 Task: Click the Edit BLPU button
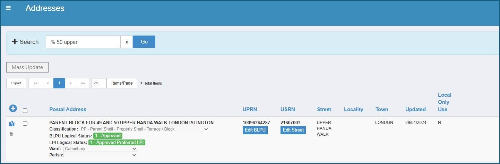[x=255, y=130]
